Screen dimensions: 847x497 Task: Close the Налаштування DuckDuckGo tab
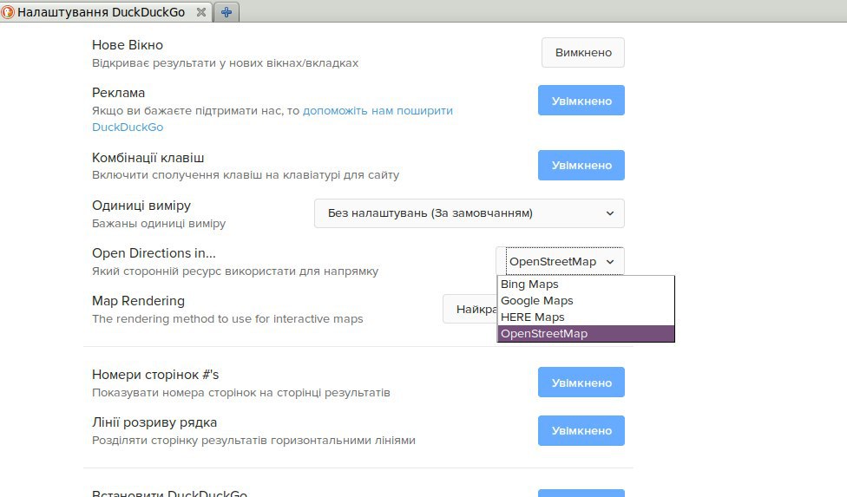coord(201,12)
